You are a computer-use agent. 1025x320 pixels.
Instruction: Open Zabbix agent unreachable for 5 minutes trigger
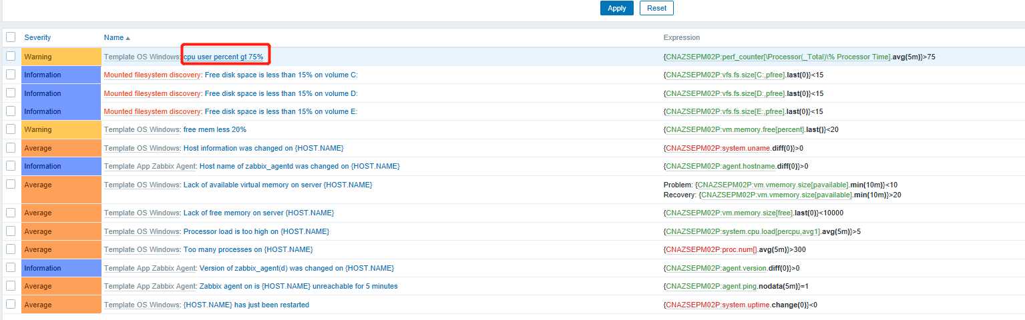pos(298,286)
